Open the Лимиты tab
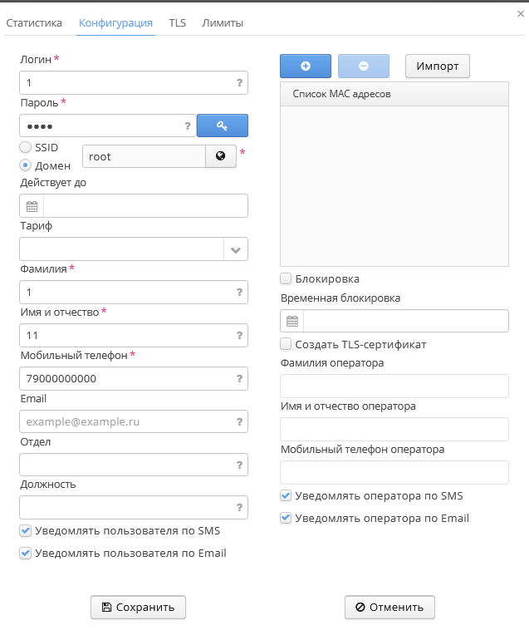The image size is (529, 635). tap(223, 23)
